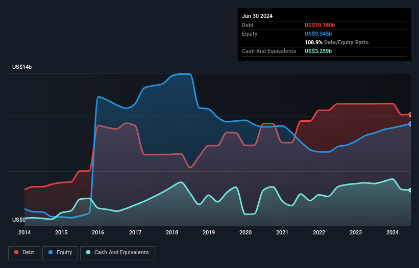This screenshot has width=419, height=268.
Task: Click the US$14b y-axis label
Action: tap(22, 67)
